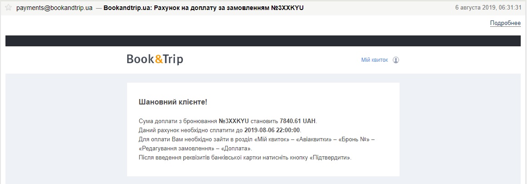Click the dark header bar of the email
This screenshot has width=528, height=184.
point(263,41)
